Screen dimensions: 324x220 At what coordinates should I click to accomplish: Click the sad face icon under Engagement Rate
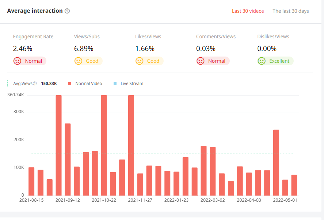pyautogui.click(x=17, y=61)
